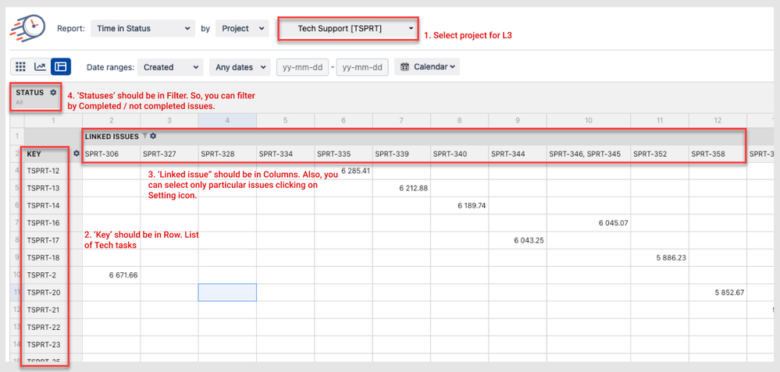Click the KEY row header
780x372 pixels.
pos(34,154)
